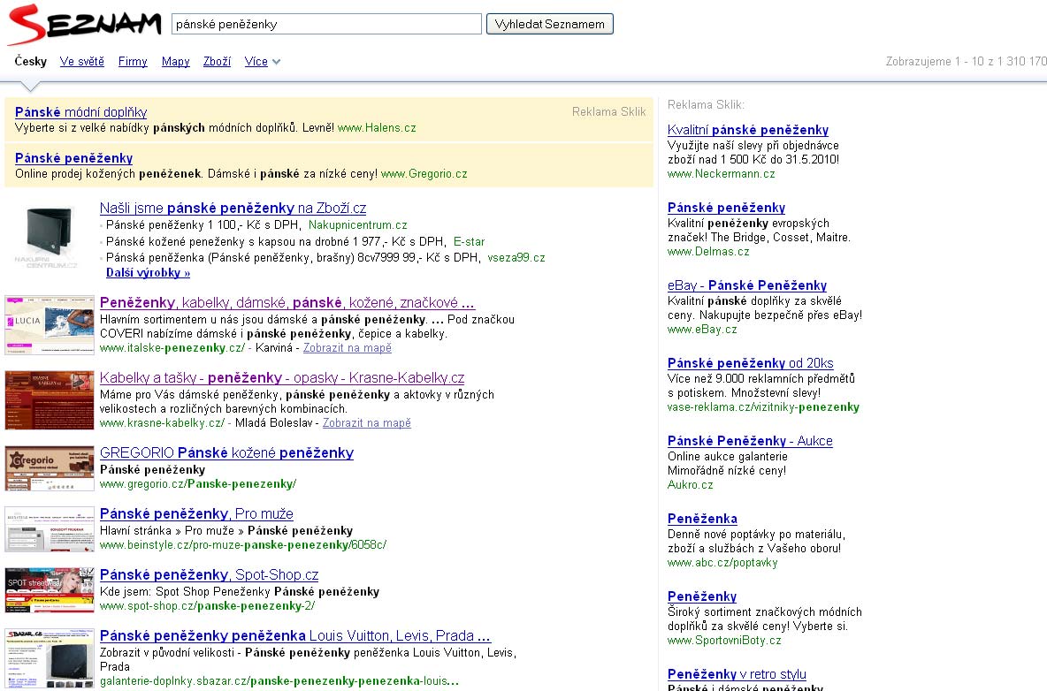Open the Peněženky SportovniBoty sidebar ad
The image size is (1047, 691).
[702, 597]
